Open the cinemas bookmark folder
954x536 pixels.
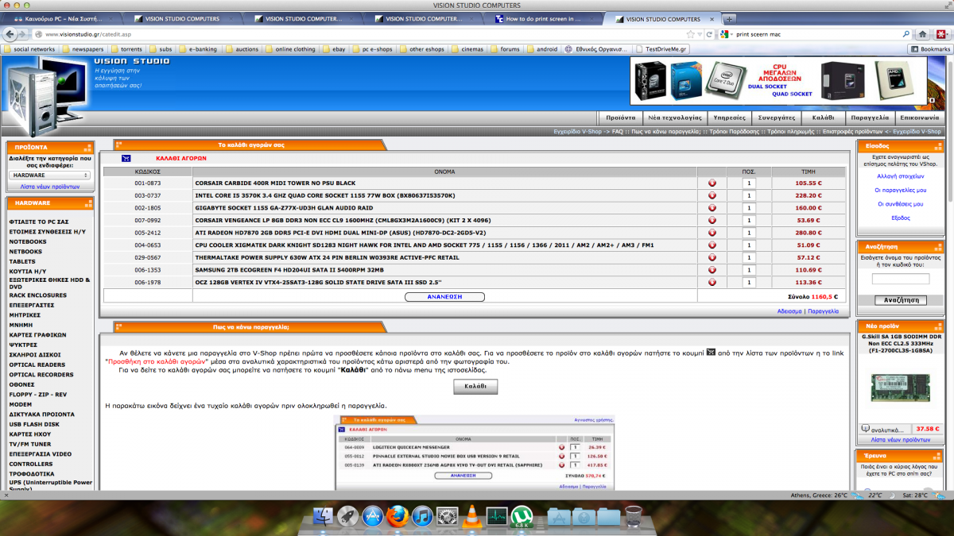tap(466, 49)
